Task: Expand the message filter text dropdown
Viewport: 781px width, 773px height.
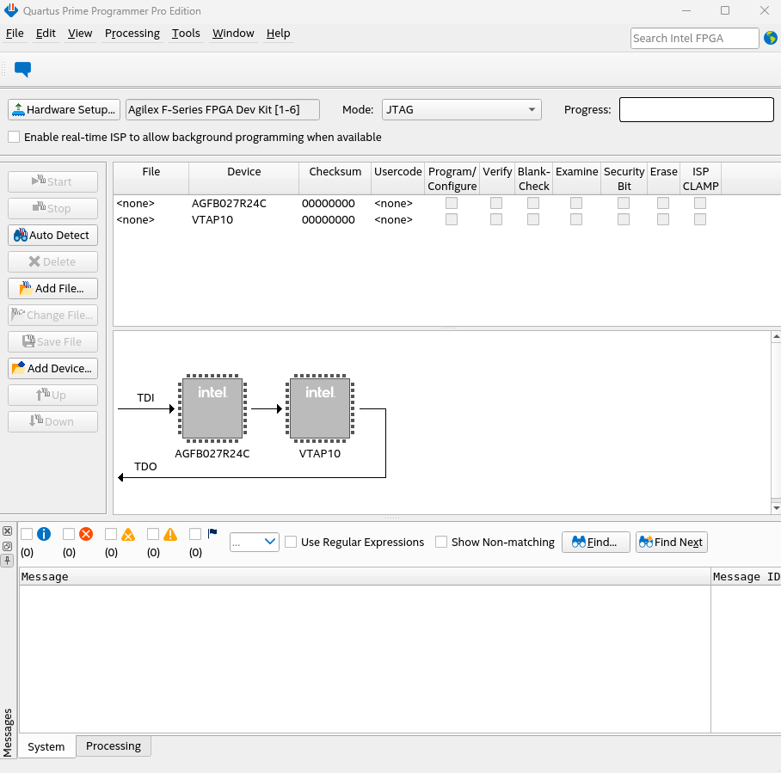Action: click(255, 542)
